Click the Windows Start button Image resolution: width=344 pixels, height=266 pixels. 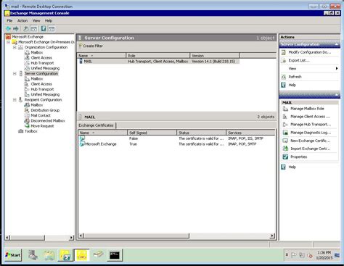tap(13, 255)
